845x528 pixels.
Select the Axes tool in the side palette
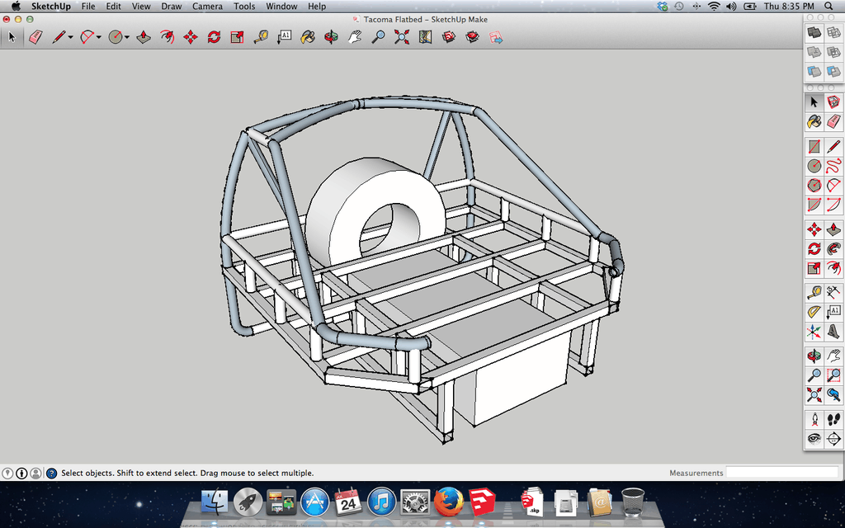(814, 332)
